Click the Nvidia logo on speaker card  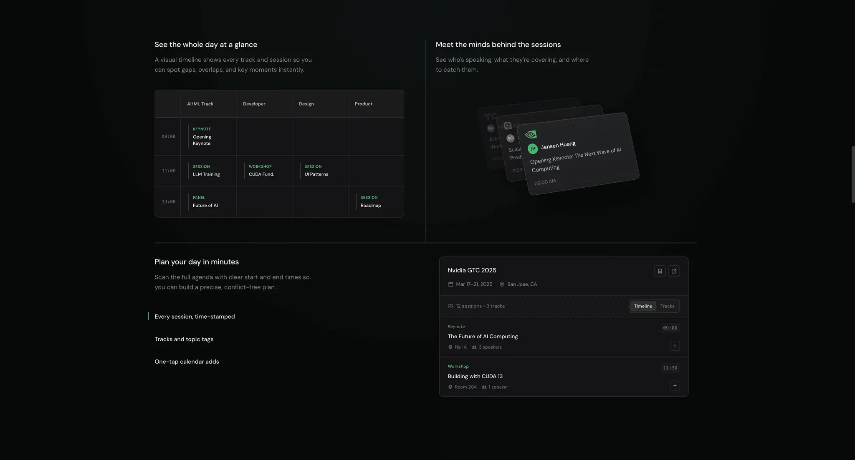pyautogui.click(x=531, y=134)
